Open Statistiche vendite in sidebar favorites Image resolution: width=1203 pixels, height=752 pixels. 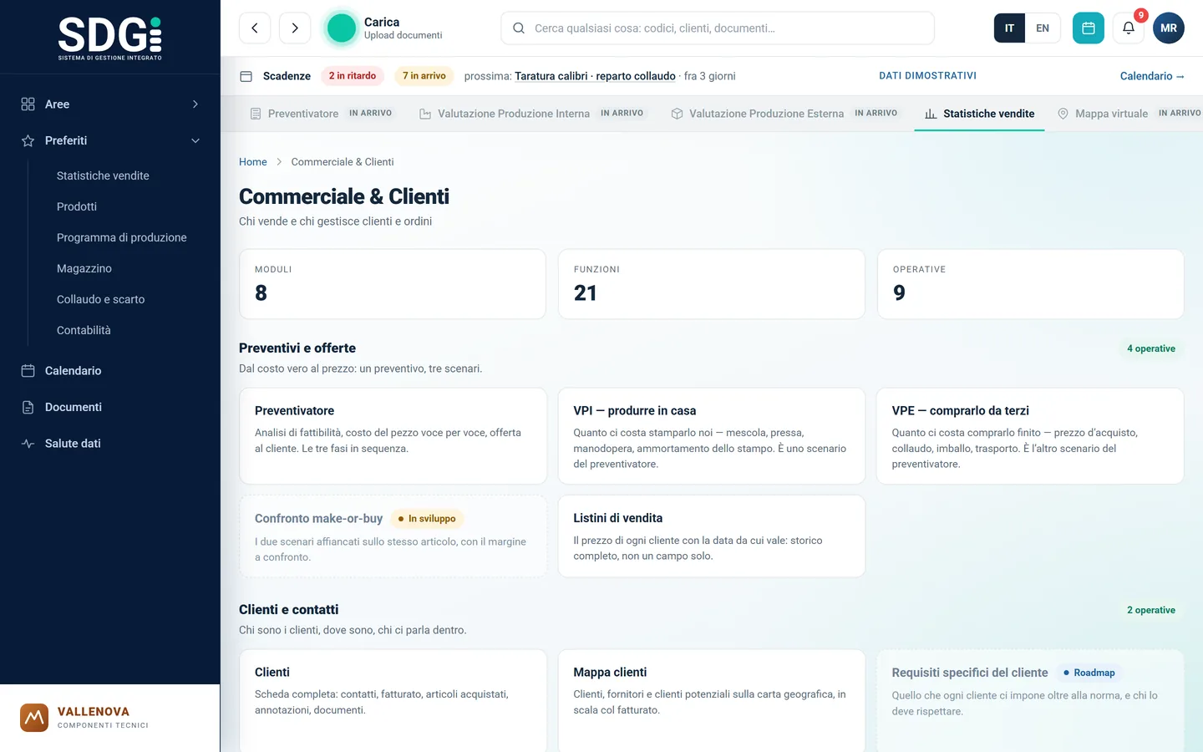[103, 176]
